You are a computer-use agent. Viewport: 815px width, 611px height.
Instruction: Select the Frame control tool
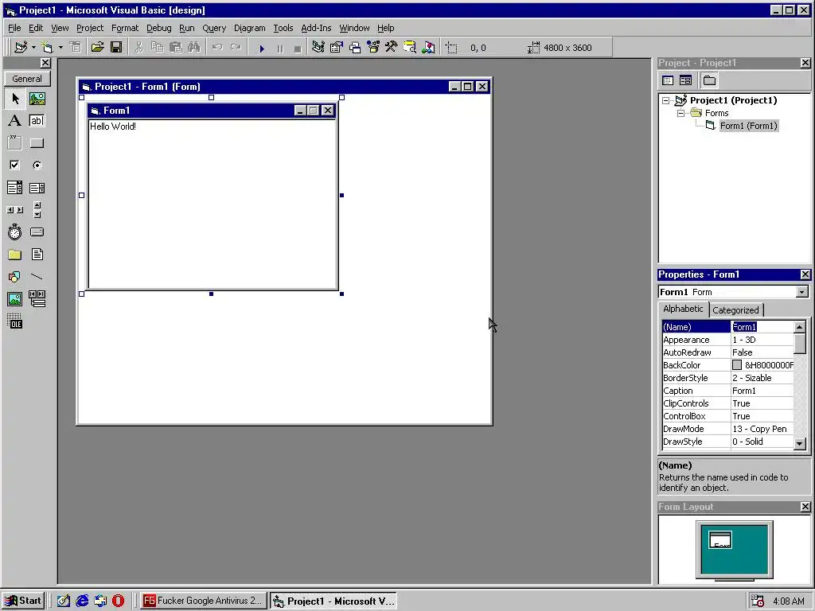tap(15, 143)
